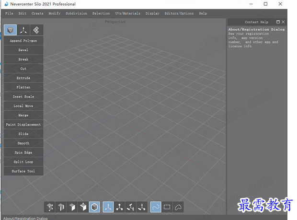The height and width of the screenshot is (220, 297).
Task: Click the Spin Edge button
Action: (x=23, y=152)
